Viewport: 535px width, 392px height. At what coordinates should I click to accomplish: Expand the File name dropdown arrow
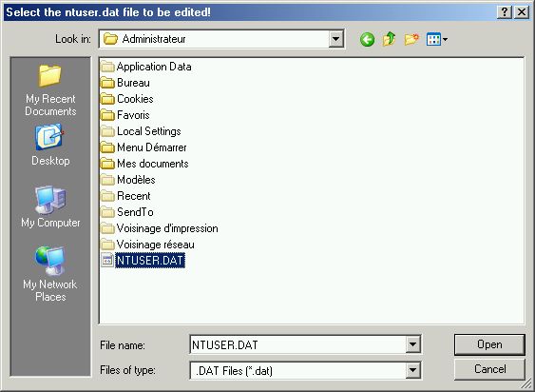[412, 344]
